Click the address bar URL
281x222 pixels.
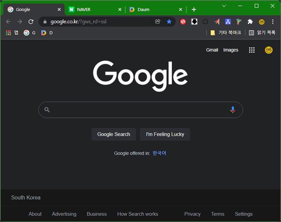78,21
